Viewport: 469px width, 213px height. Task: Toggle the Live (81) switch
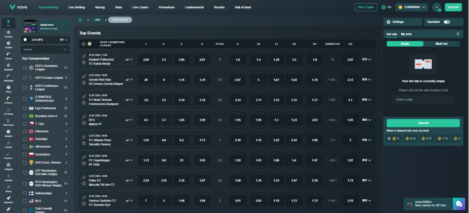[25, 39]
